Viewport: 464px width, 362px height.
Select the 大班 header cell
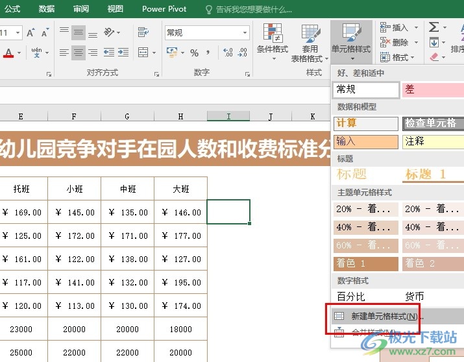181,189
